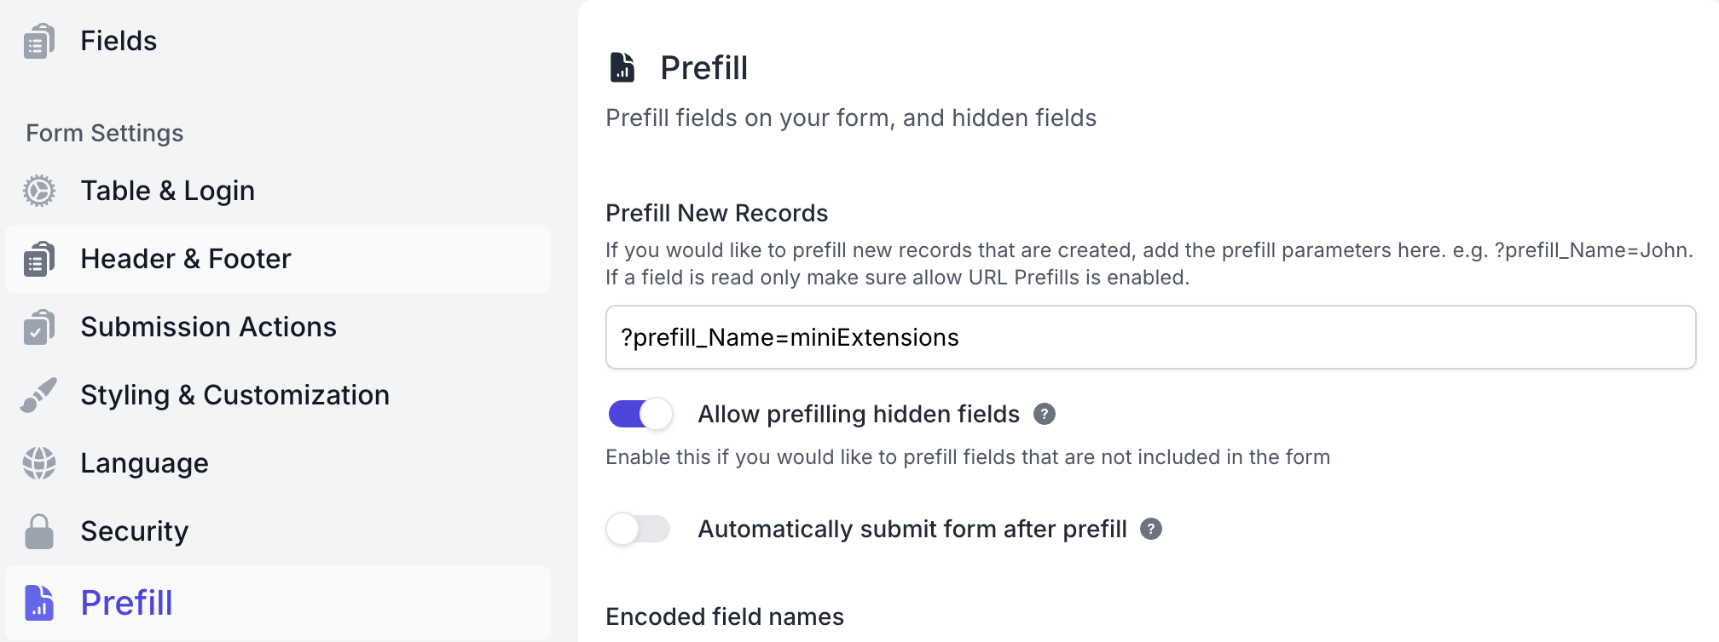The image size is (1719, 642).
Task: Select Styling & Customization label
Action: (x=234, y=395)
